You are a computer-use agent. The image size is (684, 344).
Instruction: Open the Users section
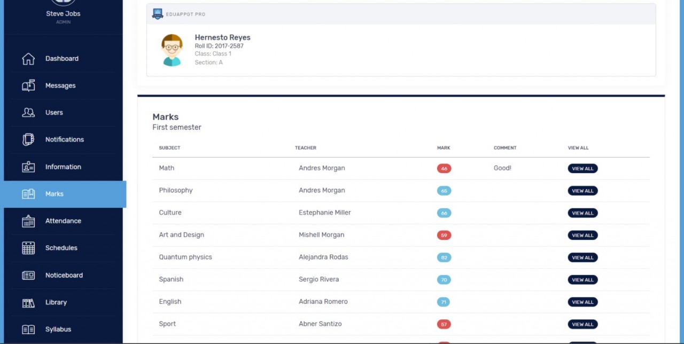28,113
